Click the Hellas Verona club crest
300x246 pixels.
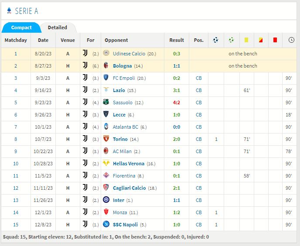pos(106,164)
